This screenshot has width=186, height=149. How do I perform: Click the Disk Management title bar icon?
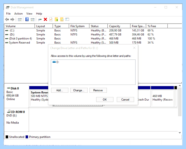tap(8, 8)
